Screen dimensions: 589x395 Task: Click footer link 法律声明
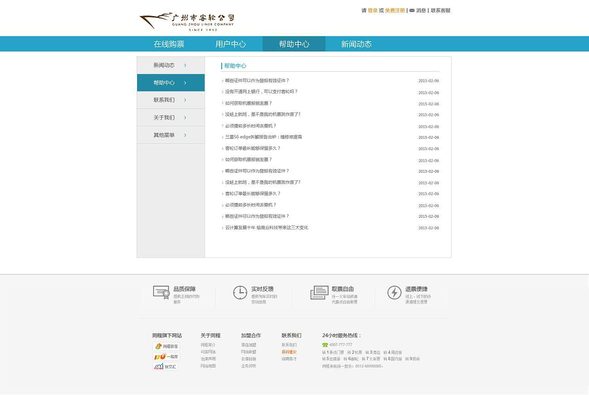(208, 359)
